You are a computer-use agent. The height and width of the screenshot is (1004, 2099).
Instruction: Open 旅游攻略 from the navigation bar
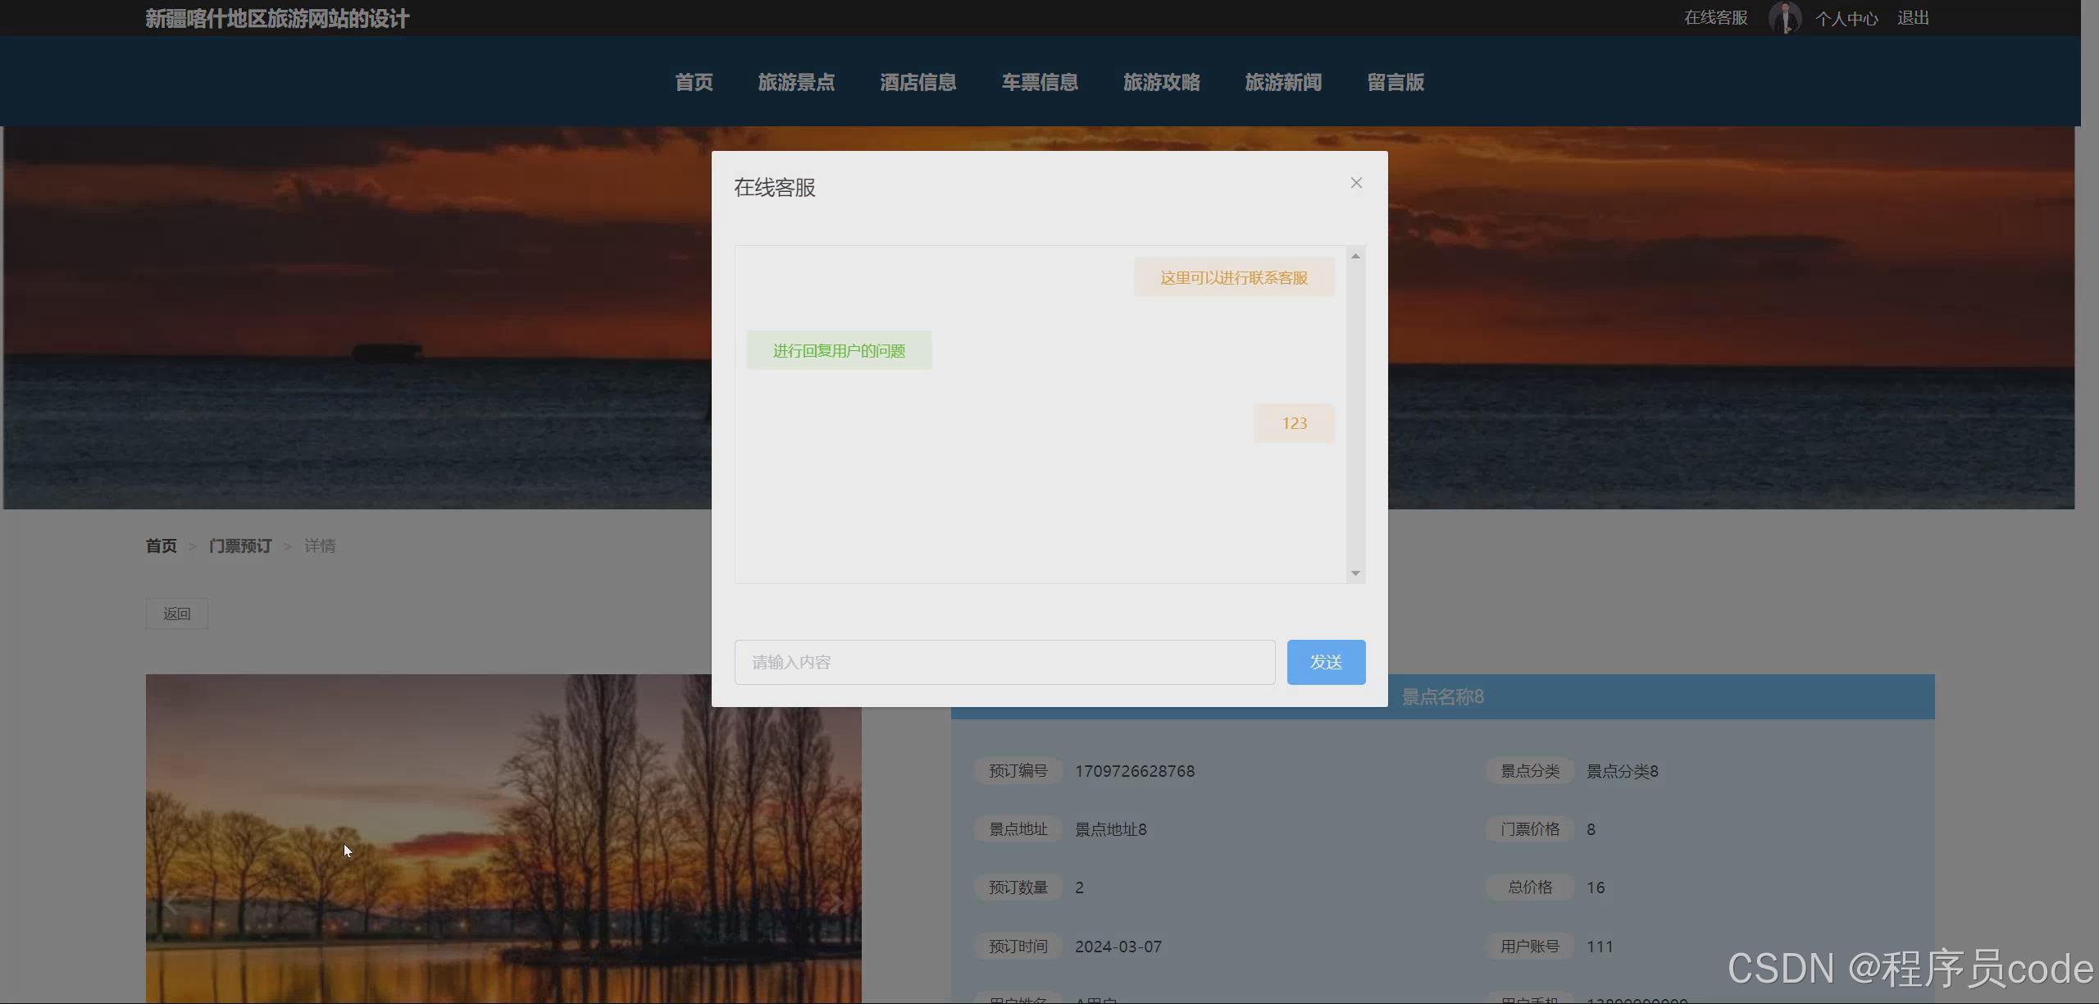pyautogui.click(x=1161, y=82)
